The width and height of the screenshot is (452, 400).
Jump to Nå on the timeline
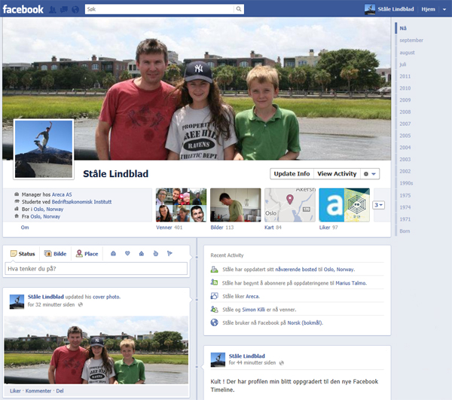(403, 28)
